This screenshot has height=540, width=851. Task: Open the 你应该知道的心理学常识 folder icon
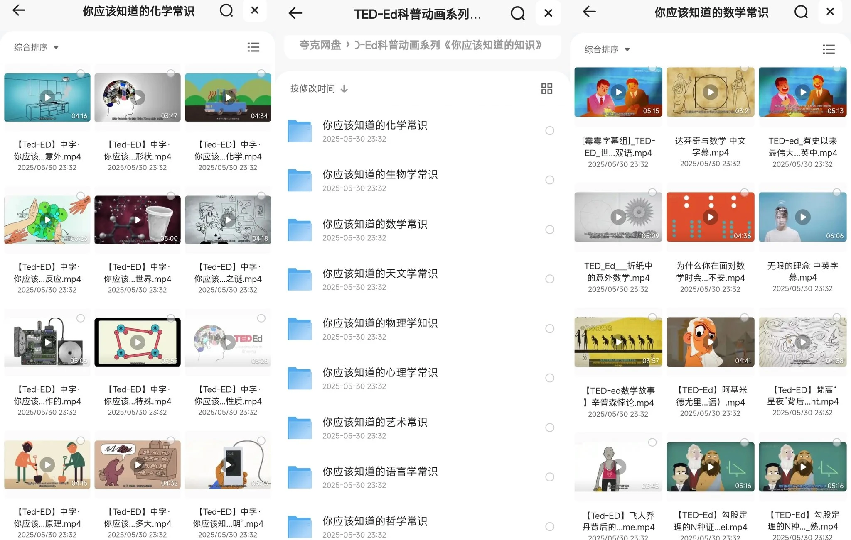[300, 378]
